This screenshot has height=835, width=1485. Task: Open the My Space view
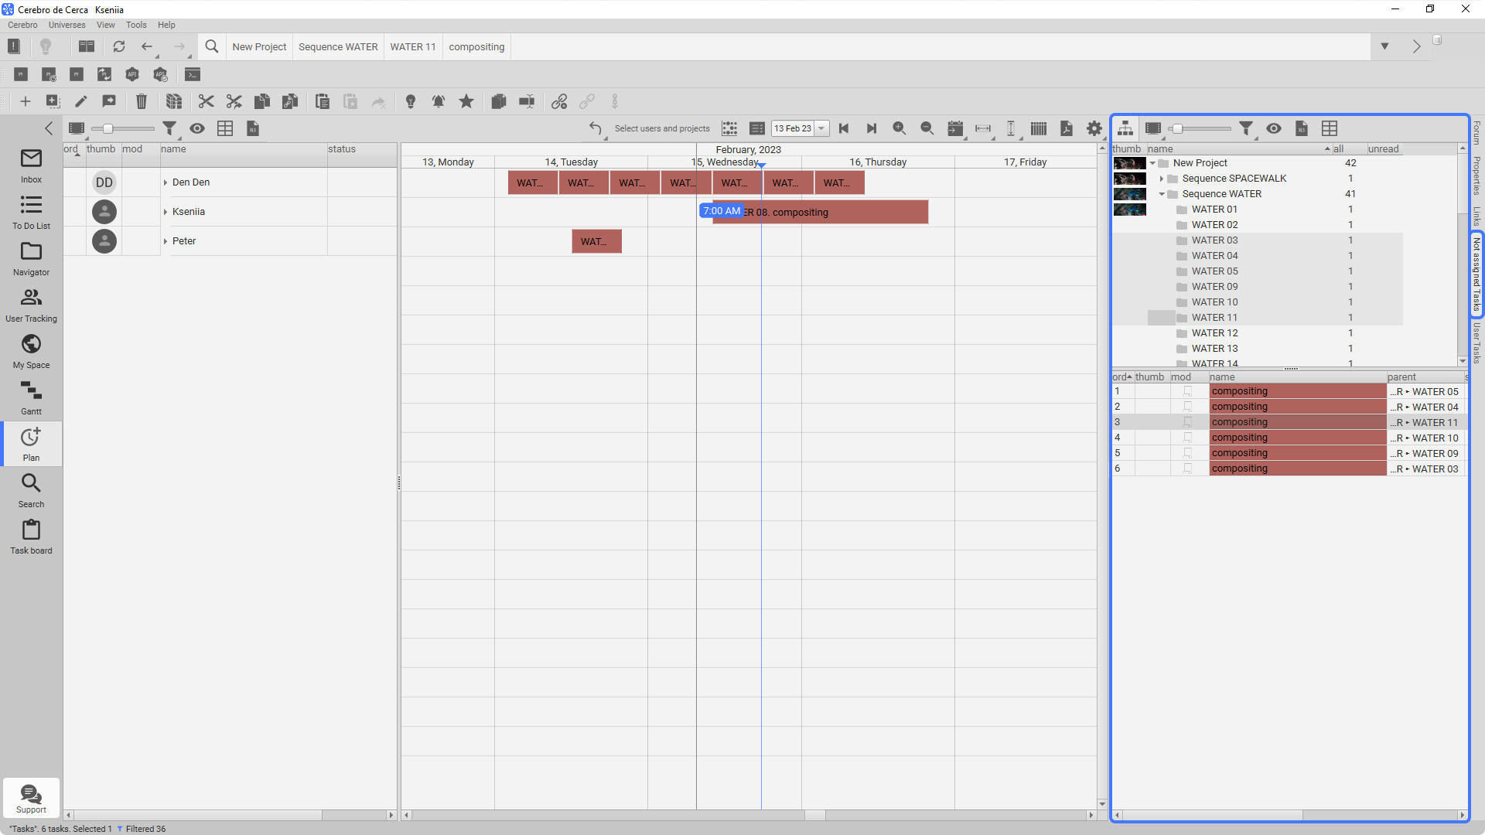pos(31,351)
